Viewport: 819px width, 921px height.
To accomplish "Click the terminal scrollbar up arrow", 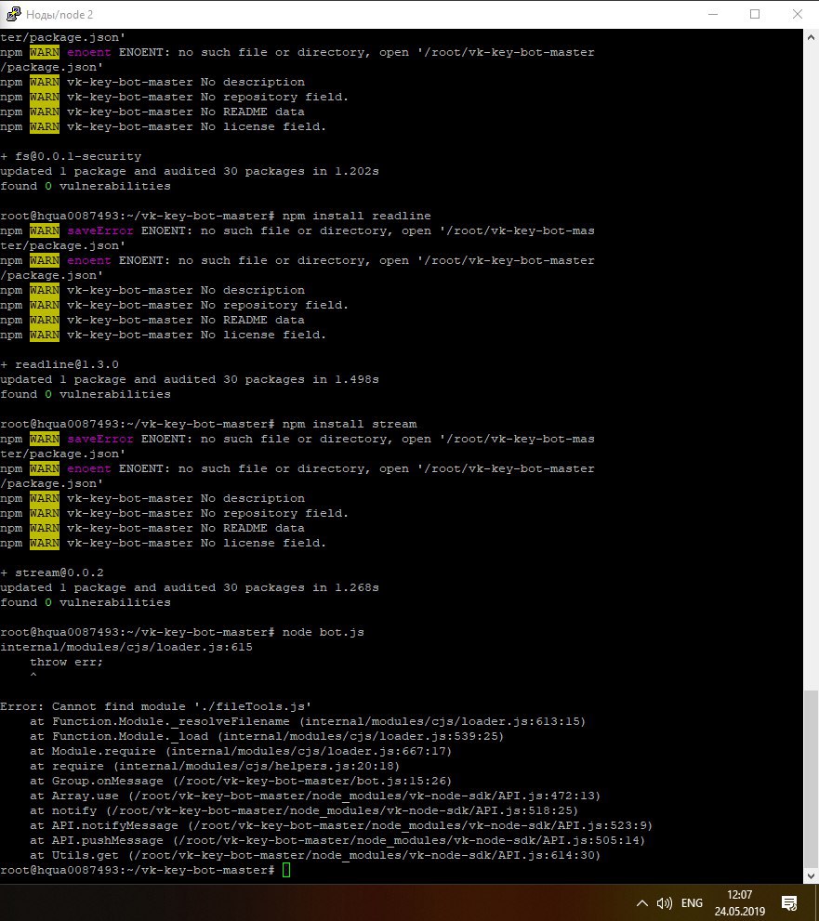I will (811, 37).
